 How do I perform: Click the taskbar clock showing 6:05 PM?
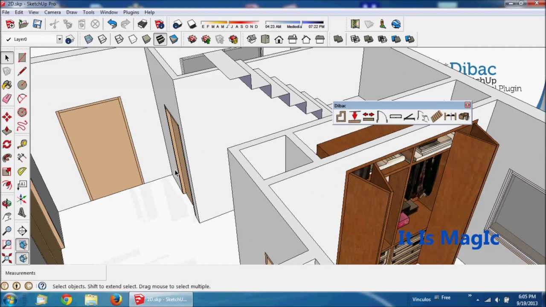coord(528,300)
